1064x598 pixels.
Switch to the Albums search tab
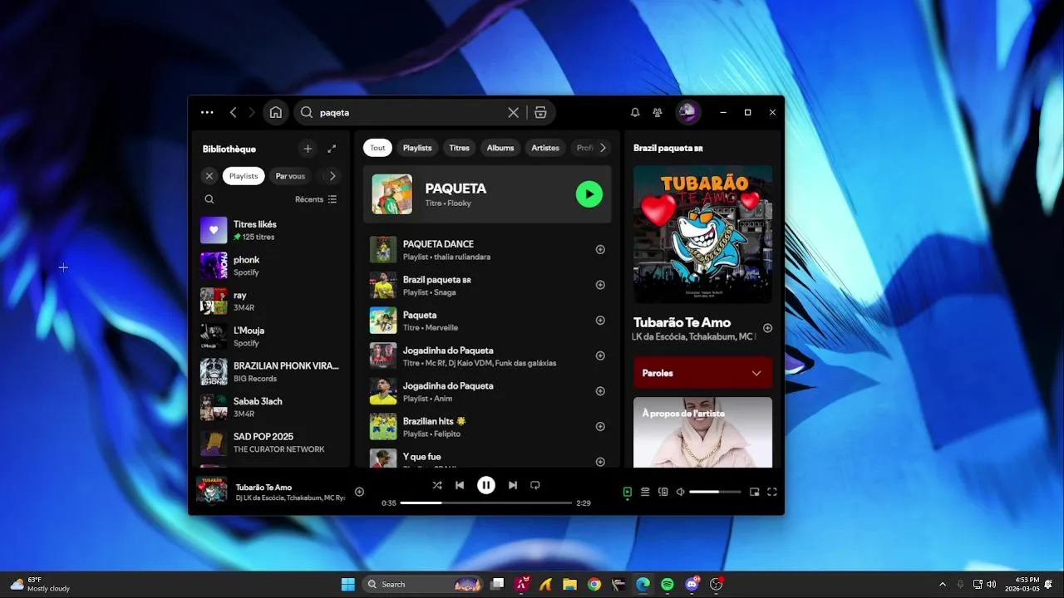(x=500, y=148)
